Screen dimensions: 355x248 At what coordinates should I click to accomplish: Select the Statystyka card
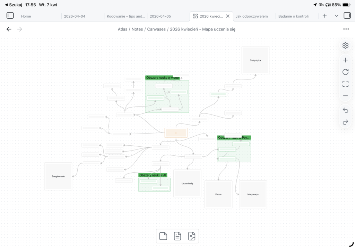[x=256, y=60]
